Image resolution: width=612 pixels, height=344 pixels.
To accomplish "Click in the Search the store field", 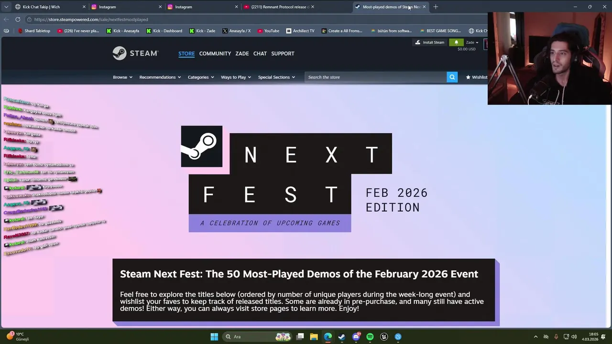I will coord(375,77).
